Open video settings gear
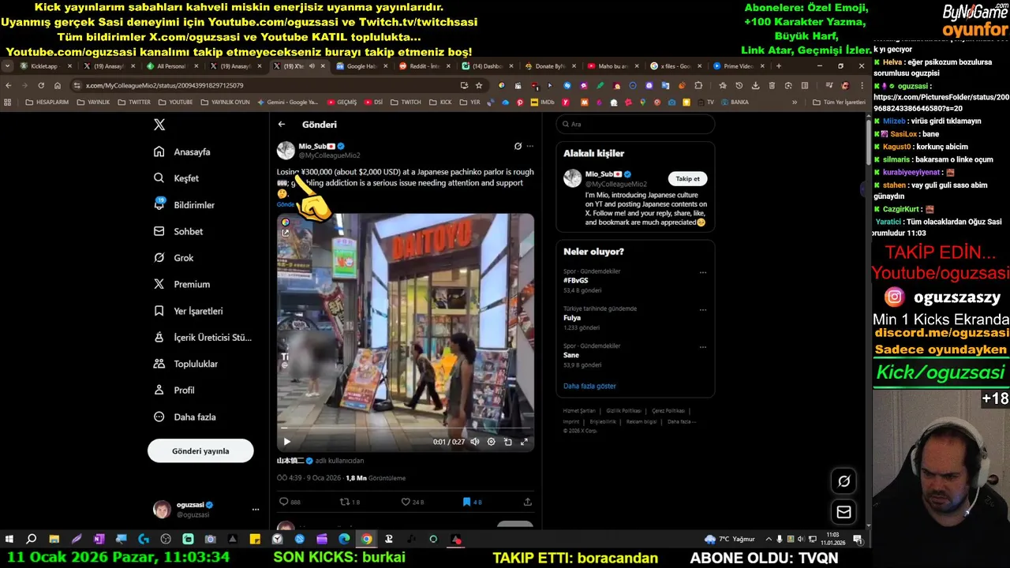This screenshot has width=1010, height=568. [491, 442]
